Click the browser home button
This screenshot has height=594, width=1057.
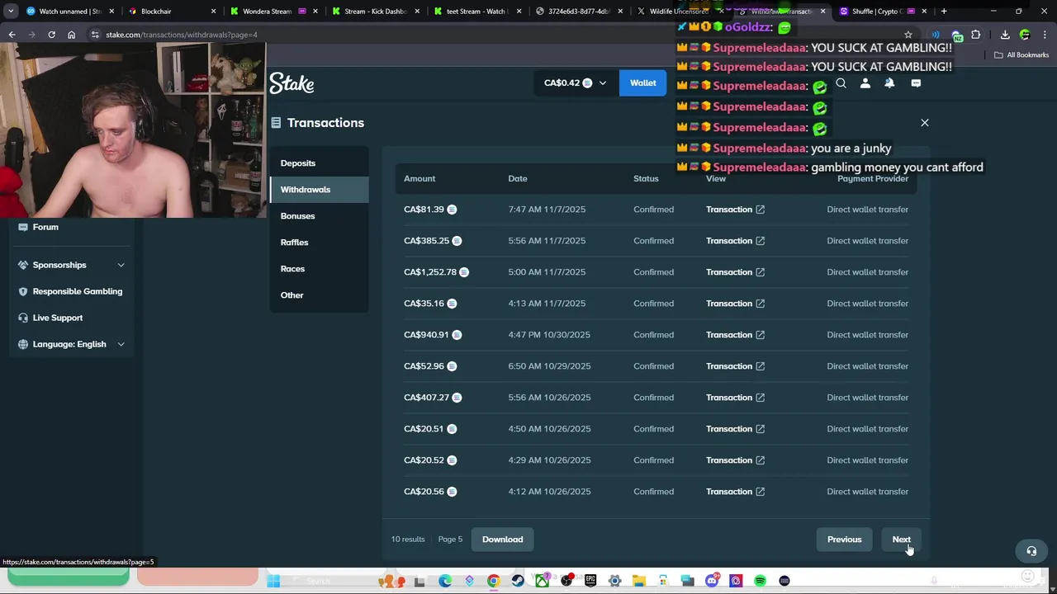point(71,35)
